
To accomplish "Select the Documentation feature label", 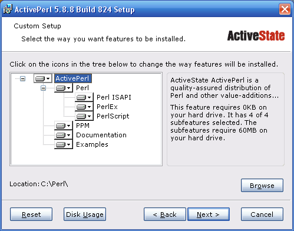I will (101, 135).
